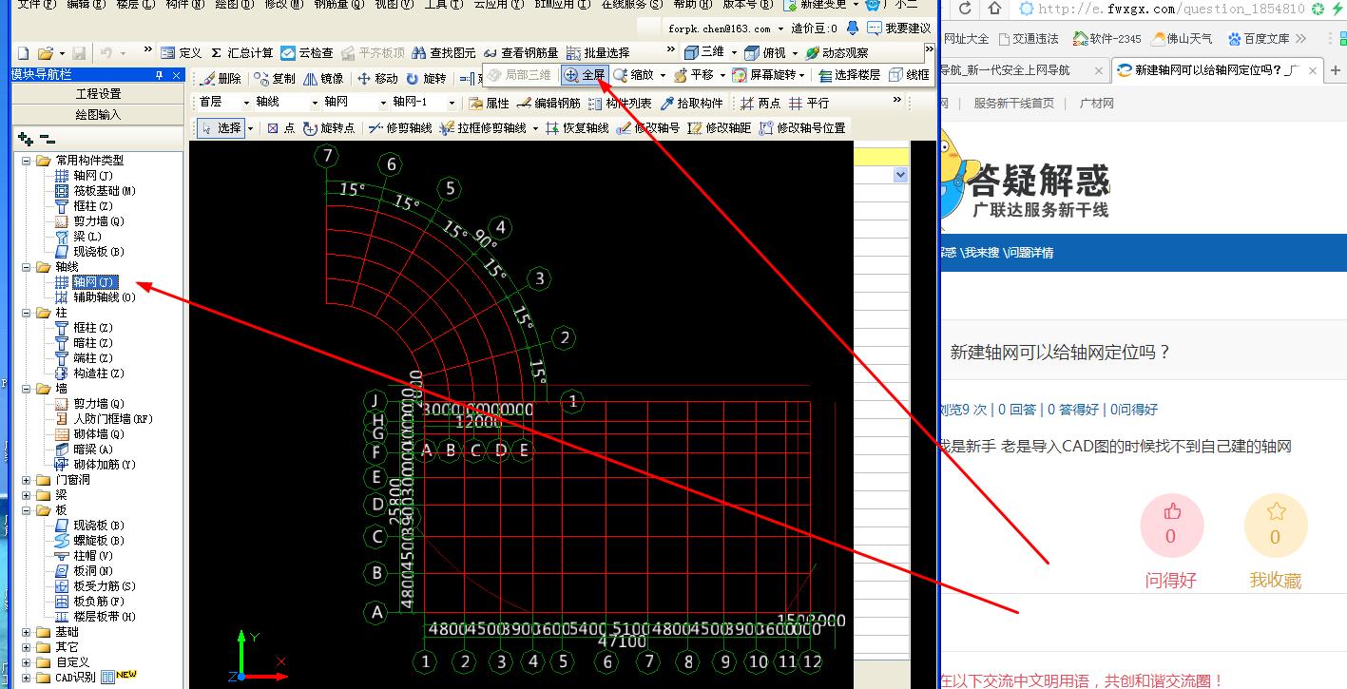
Task: Select the 点 point drawing tool
Action: 281,128
